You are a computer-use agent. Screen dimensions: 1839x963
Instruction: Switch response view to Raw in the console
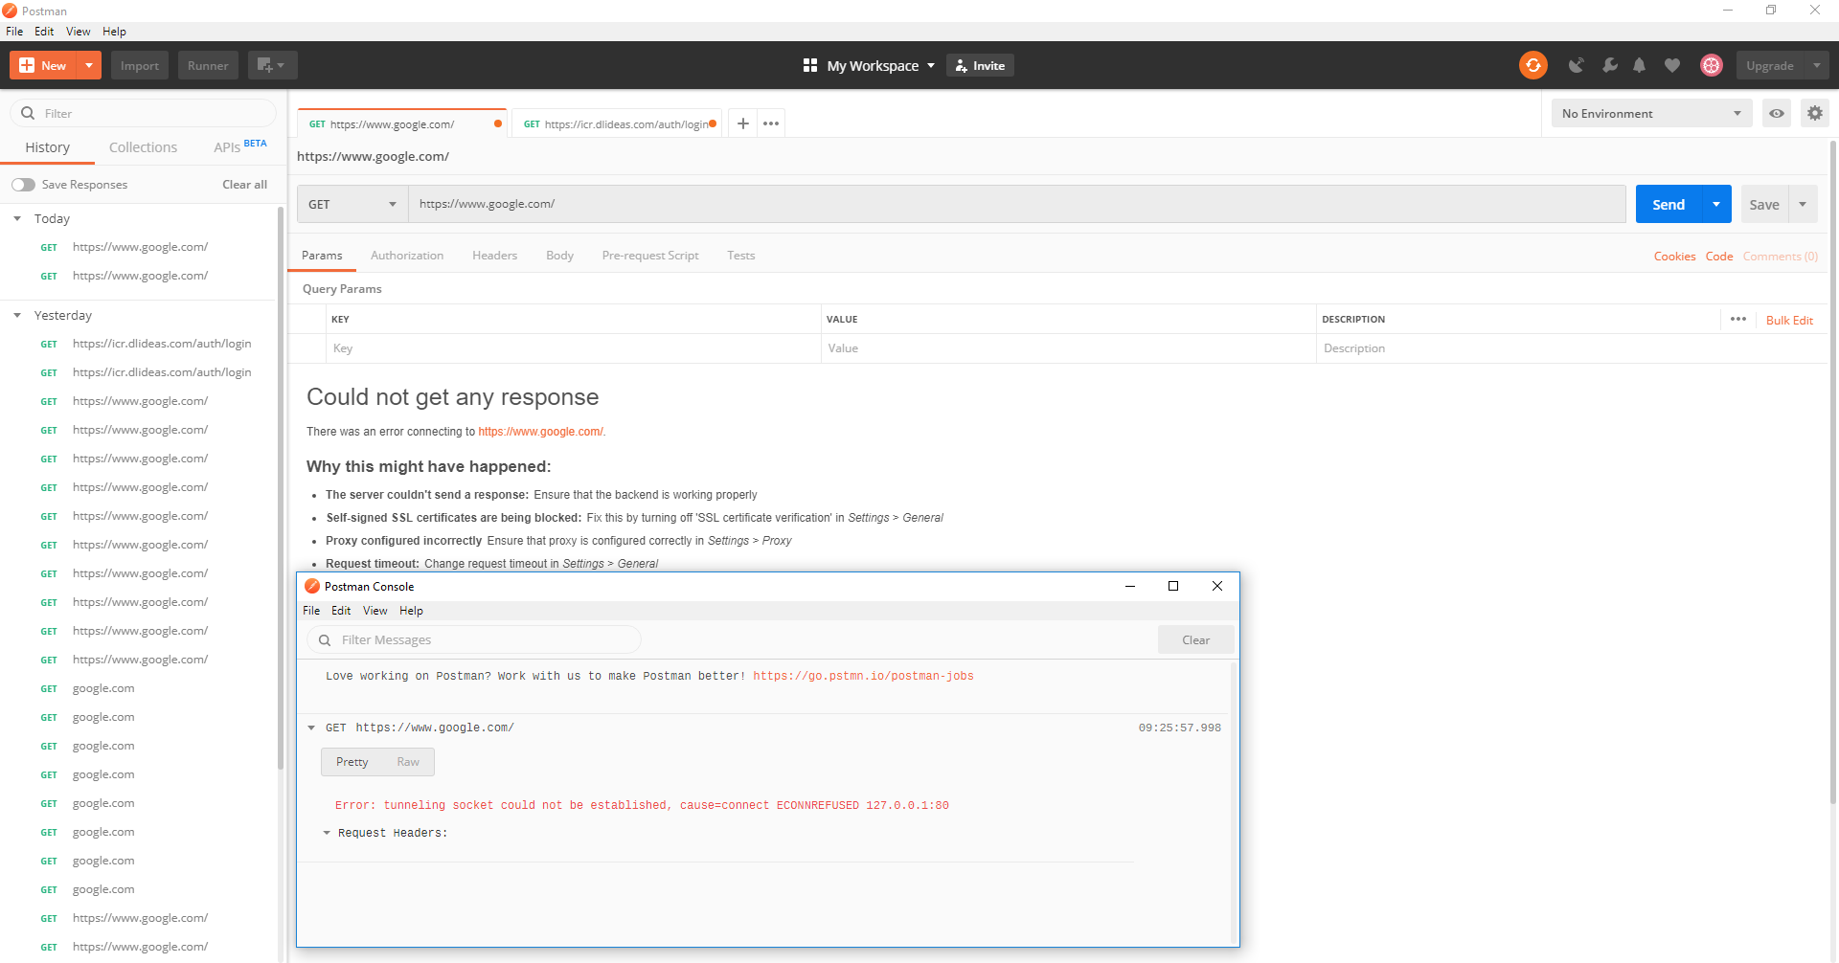(407, 761)
